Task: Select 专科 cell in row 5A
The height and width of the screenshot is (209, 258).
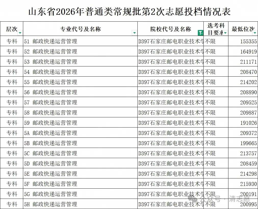Action: point(11,133)
